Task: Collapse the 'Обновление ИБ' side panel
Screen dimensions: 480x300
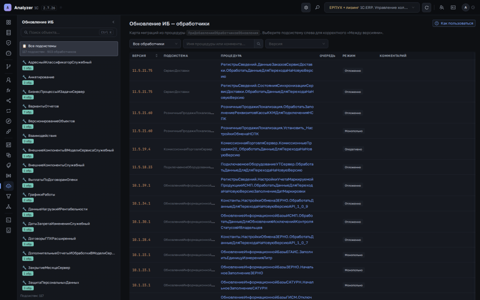Action: click(113, 22)
